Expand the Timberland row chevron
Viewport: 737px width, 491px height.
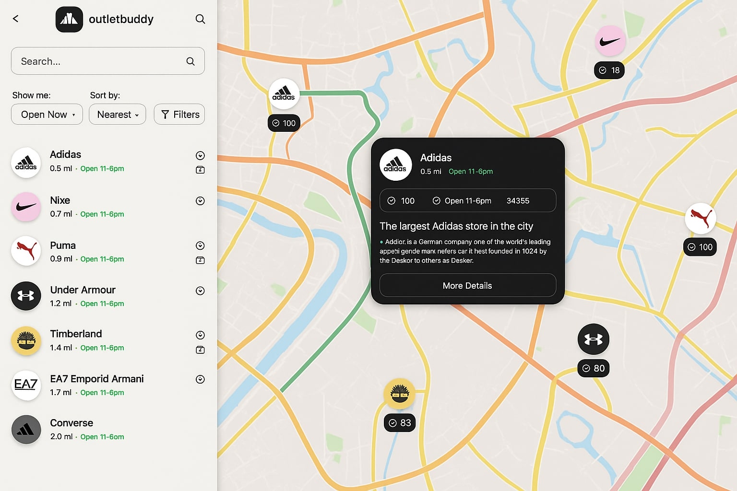click(201, 335)
